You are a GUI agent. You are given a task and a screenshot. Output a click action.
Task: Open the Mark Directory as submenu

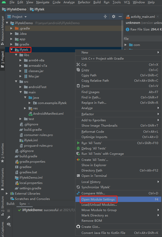pos(118,215)
